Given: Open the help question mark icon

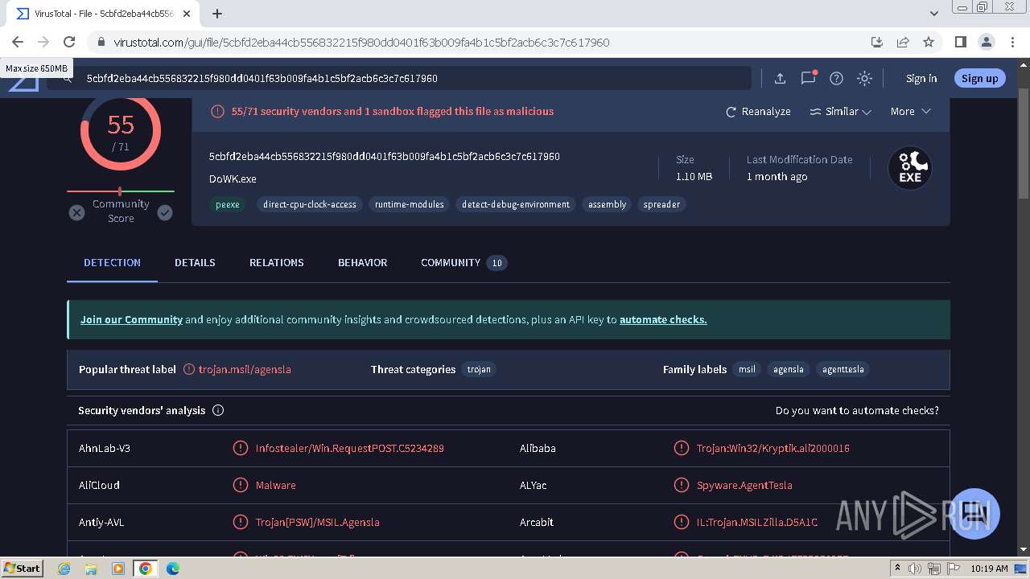Looking at the screenshot, I should click(x=837, y=78).
